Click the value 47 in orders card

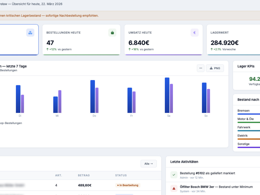[50, 43]
